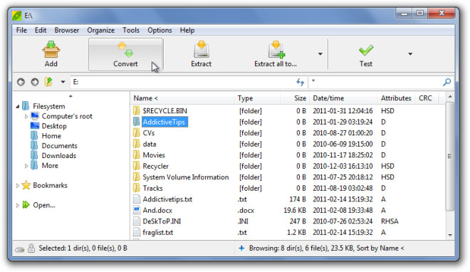Click the Convert toolbar button
Viewport: 470px width, 272px height.
pyautogui.click(x=125, y=54)
